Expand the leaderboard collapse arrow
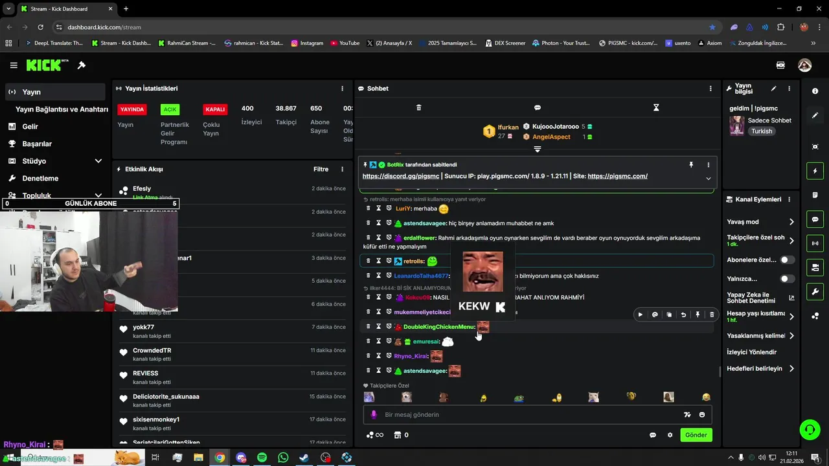This screenshot has height=466, width=829. 537,150
